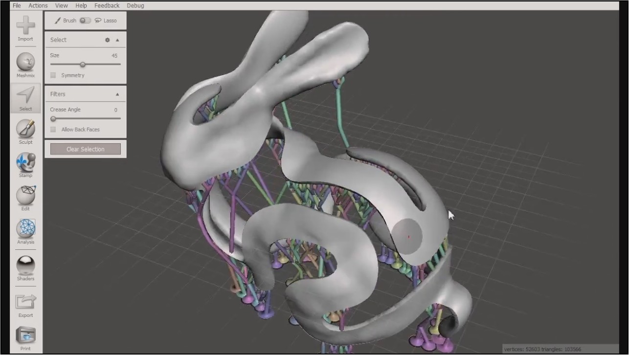629x355 pixels.
Task: Open the Shaders panel
Action: (x=25, y=268)
